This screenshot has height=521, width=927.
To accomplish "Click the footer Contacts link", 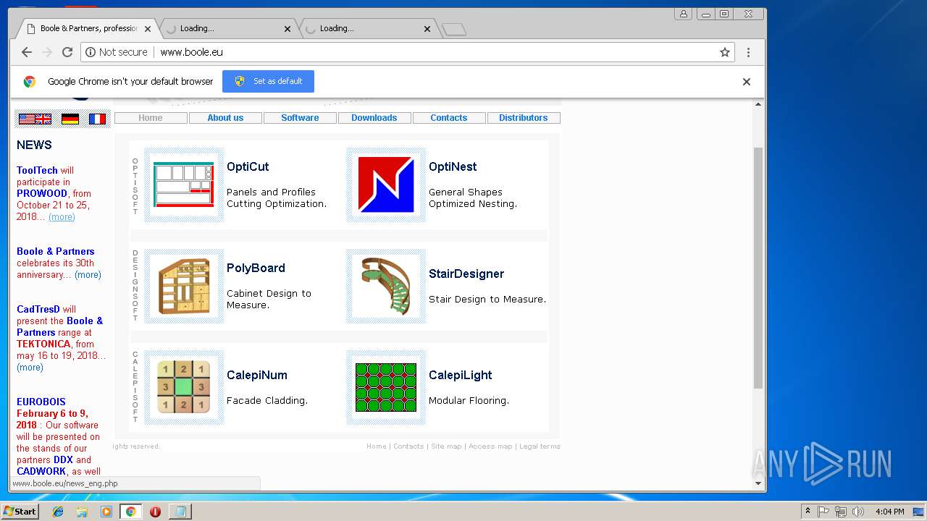I will 408,446.
